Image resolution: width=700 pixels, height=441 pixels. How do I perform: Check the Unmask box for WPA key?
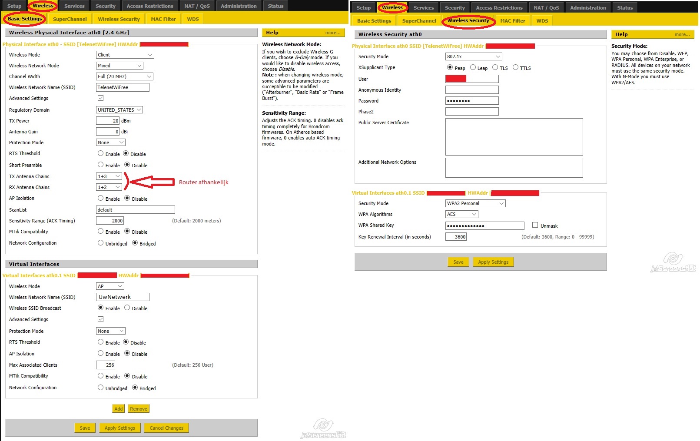click(x=535, y=225)
